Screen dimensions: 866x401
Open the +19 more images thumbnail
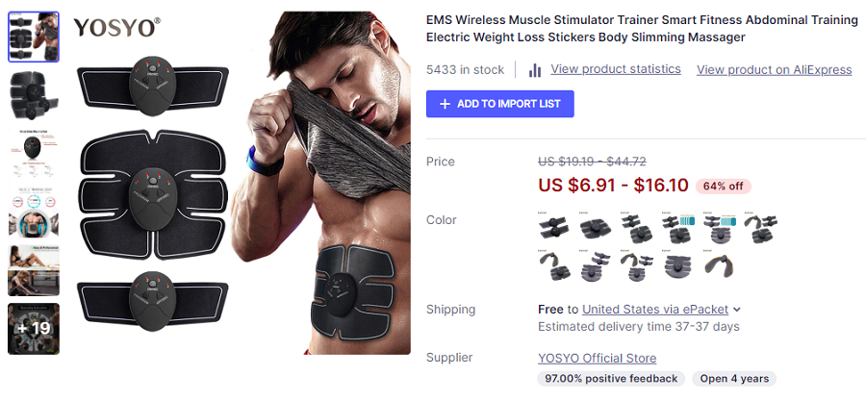[34, 329]
